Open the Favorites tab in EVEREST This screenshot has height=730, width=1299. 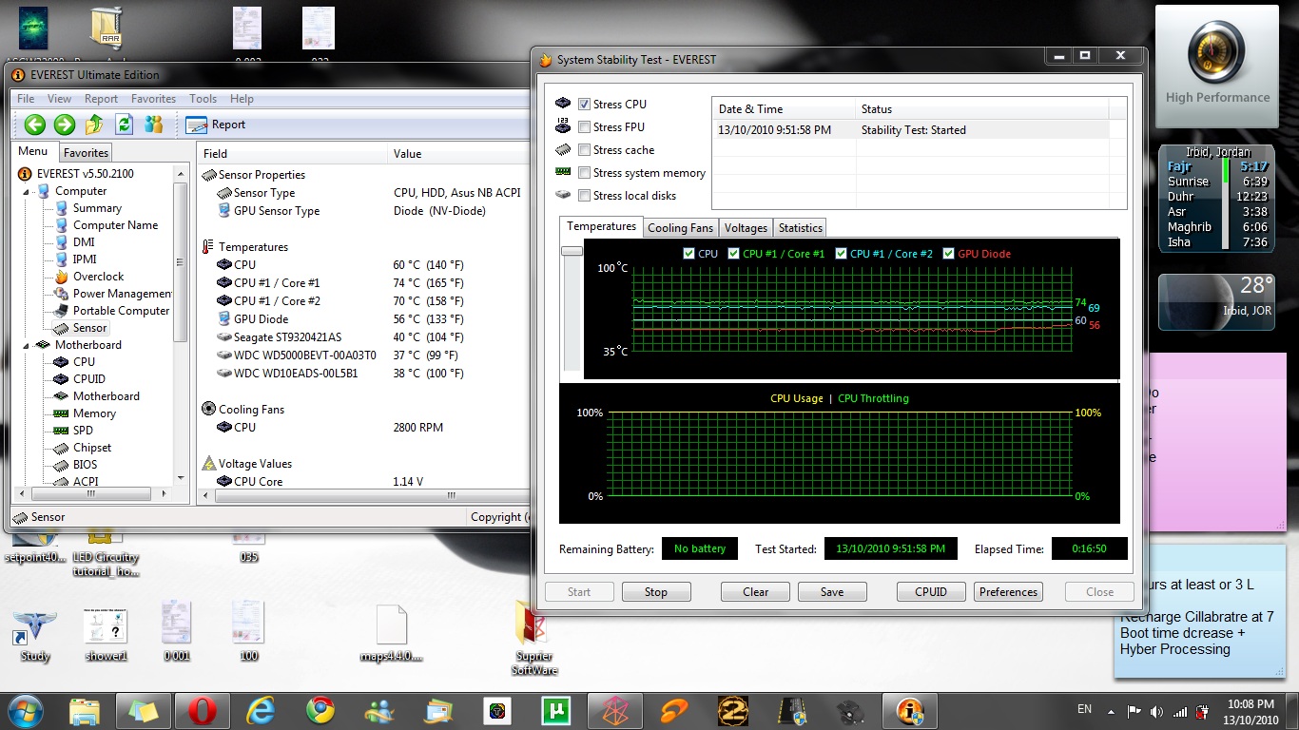pyautogui.click(x=86, y=153)
